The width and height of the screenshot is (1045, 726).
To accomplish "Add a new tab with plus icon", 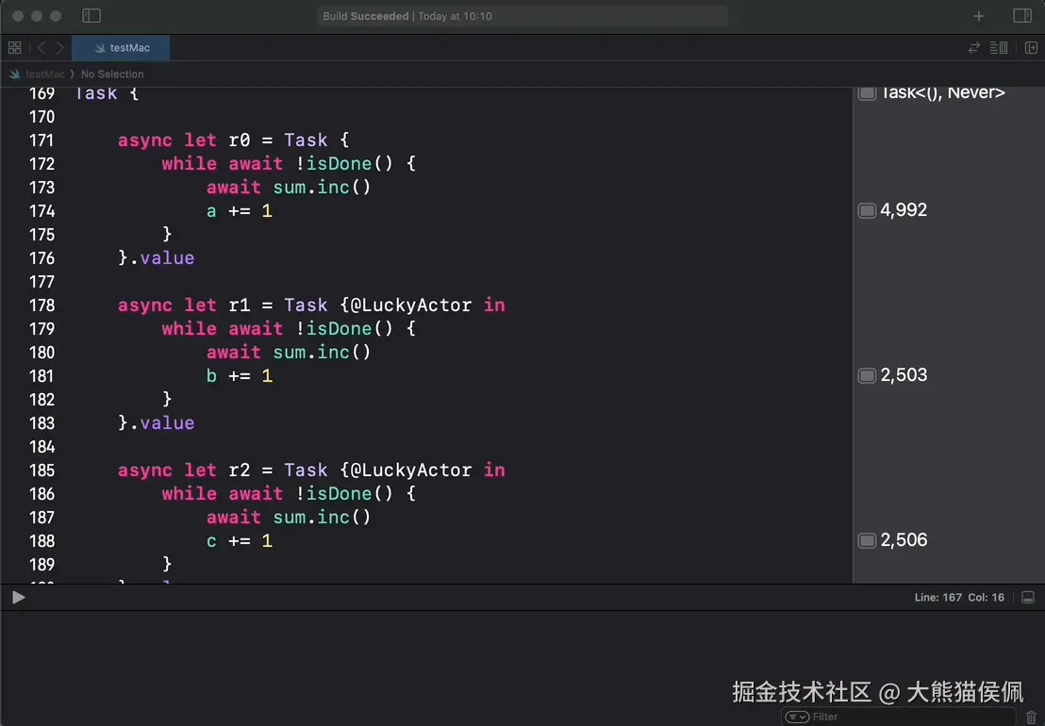I will (978, 16).
